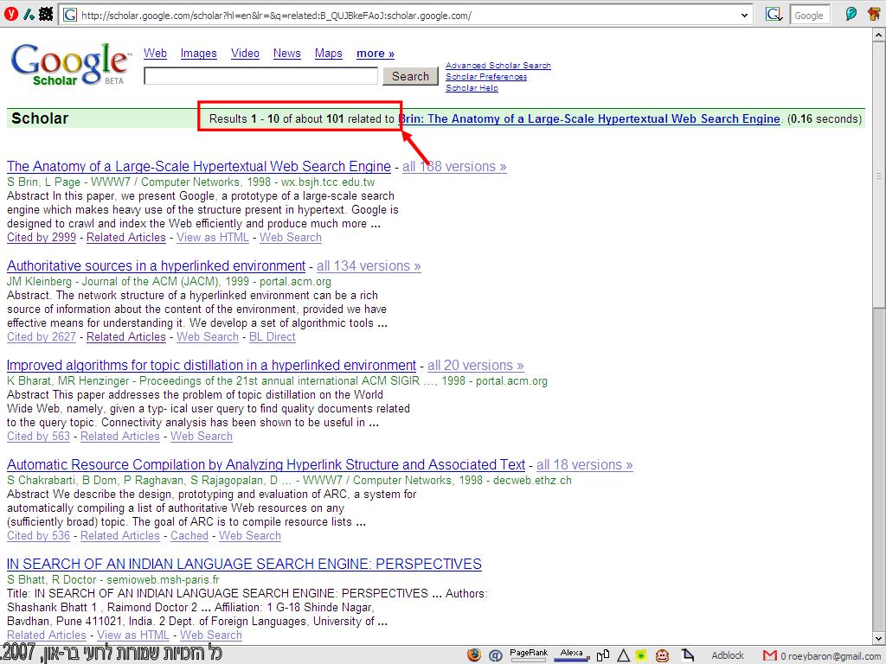
Task: Click the blue @ status bar icon
Action: coord(496,655)
